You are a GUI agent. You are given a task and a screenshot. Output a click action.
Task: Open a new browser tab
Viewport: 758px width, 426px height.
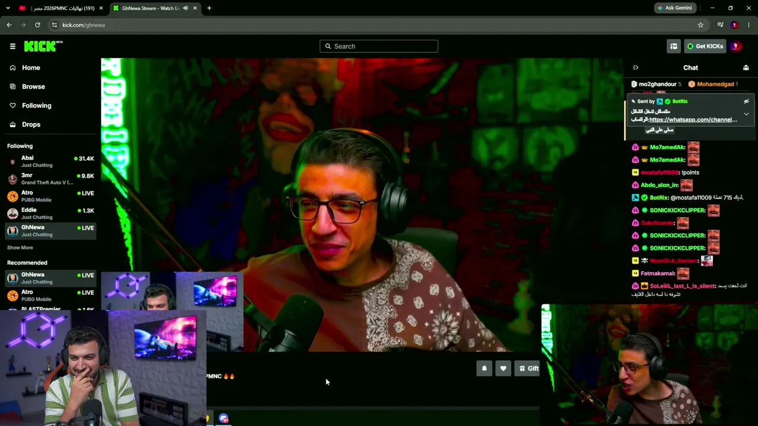point(209,8)
